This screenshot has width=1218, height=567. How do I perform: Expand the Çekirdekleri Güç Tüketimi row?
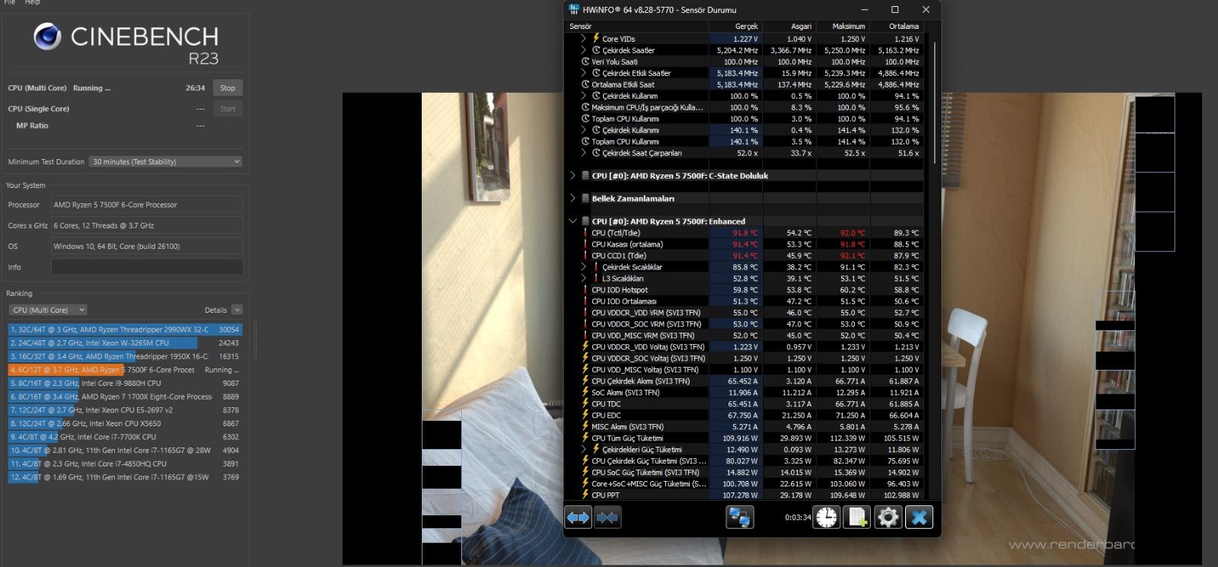tap(583, 450)
